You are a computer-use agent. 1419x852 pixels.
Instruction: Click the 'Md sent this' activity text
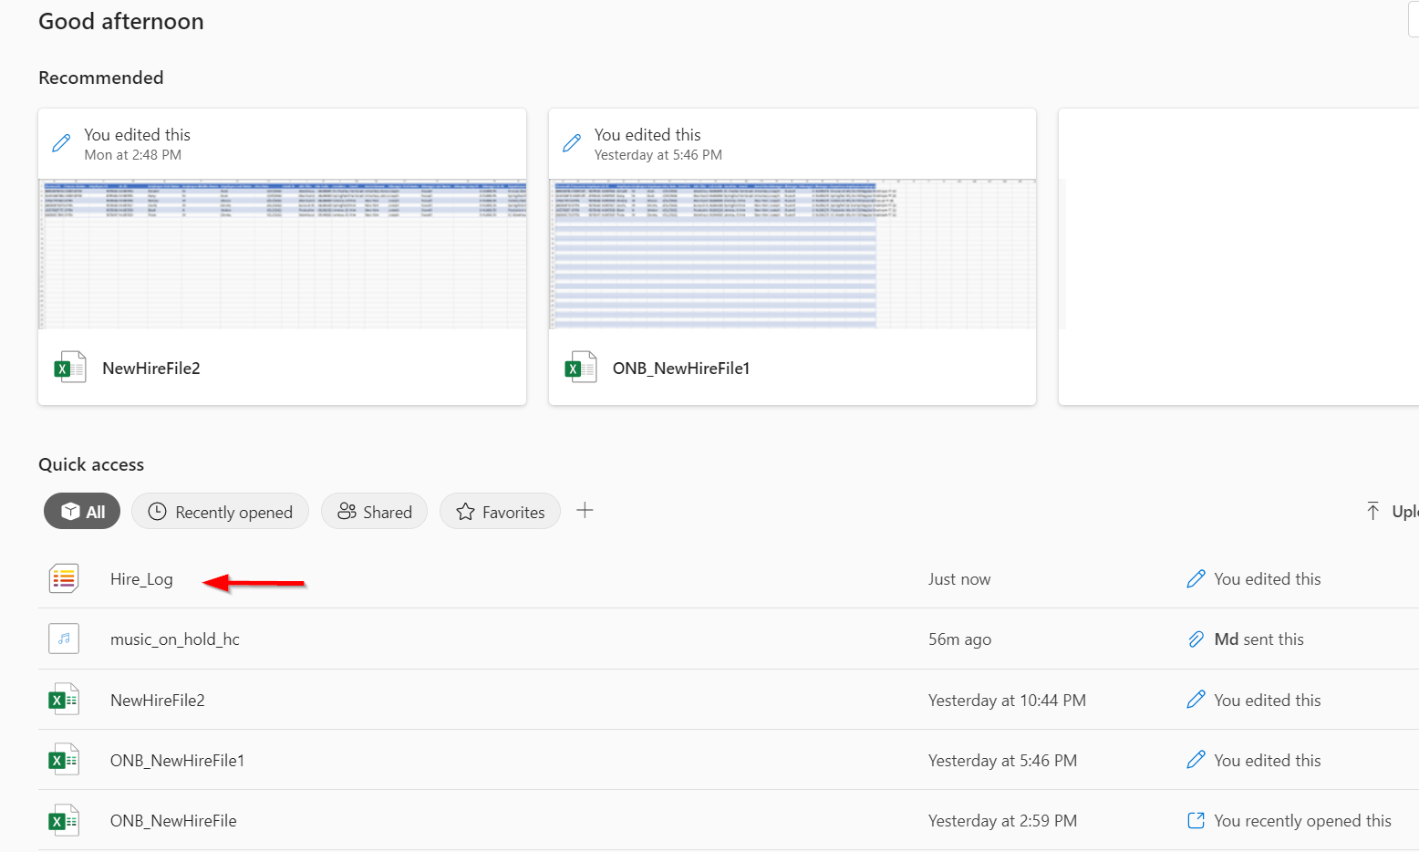pyautogui.click(x=1259, y=639)
